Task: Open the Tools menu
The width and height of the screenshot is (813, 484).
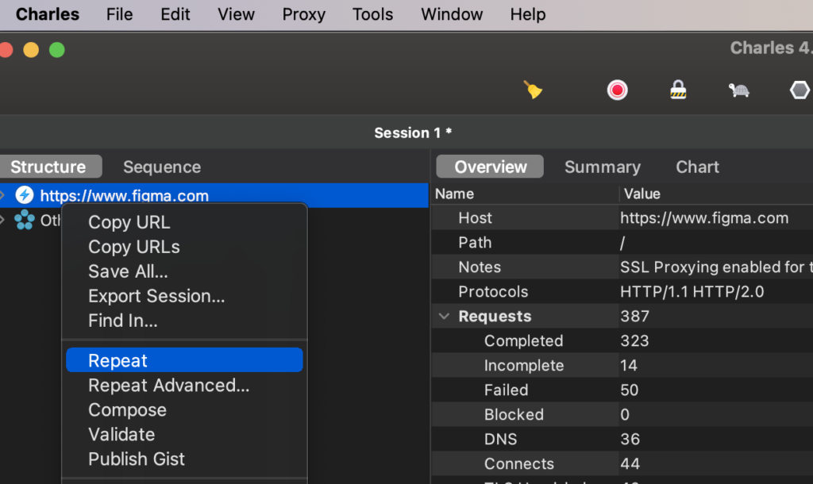Action: 372,14
